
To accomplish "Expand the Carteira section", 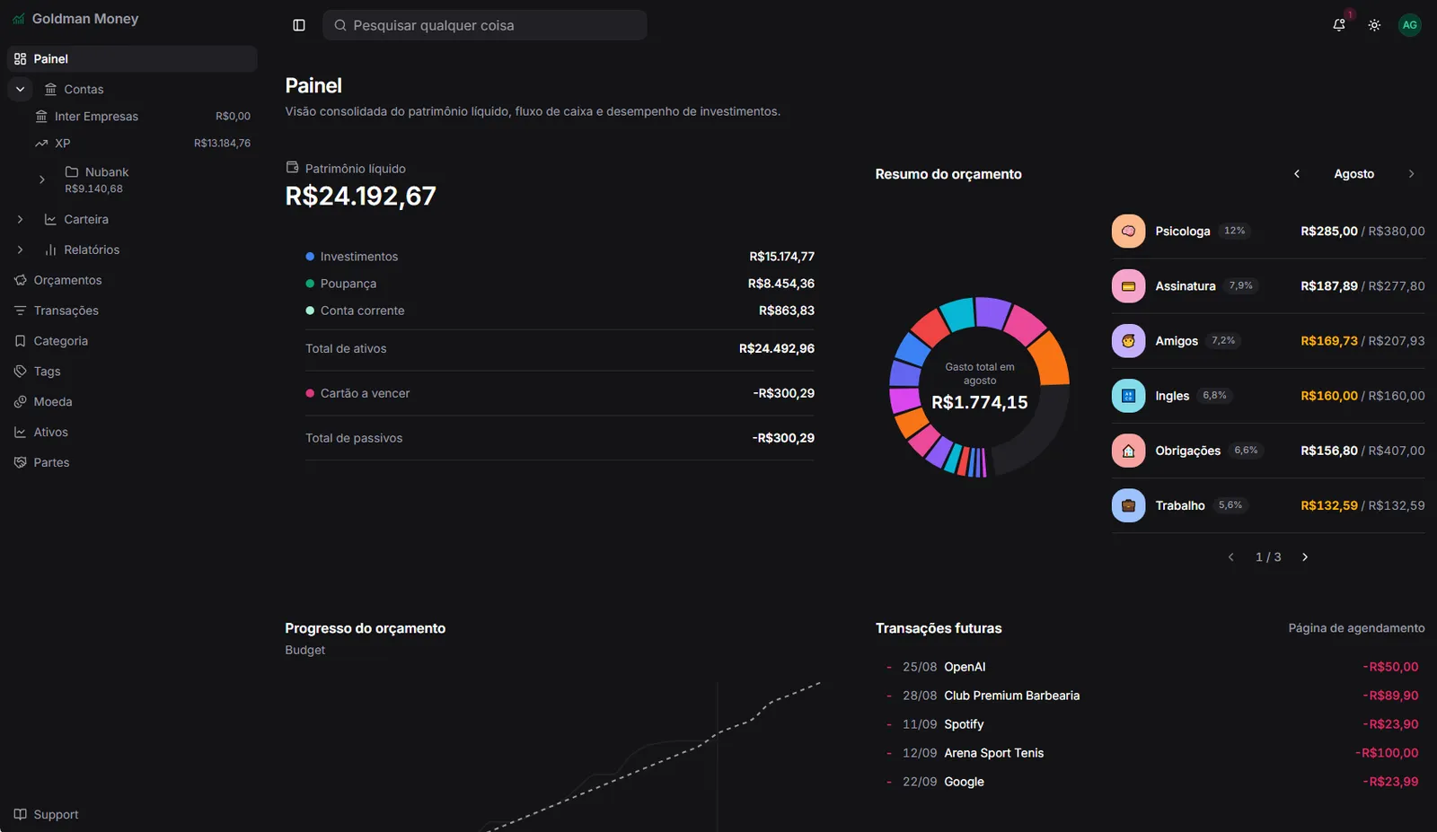I will pos(20,219).
